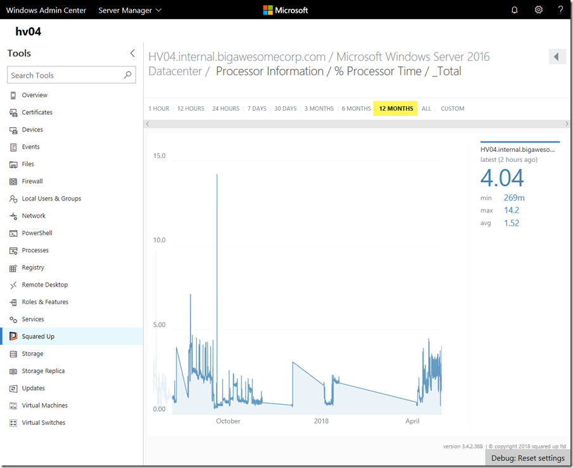Click the hv04 server name heading

[x=28, y=32]
